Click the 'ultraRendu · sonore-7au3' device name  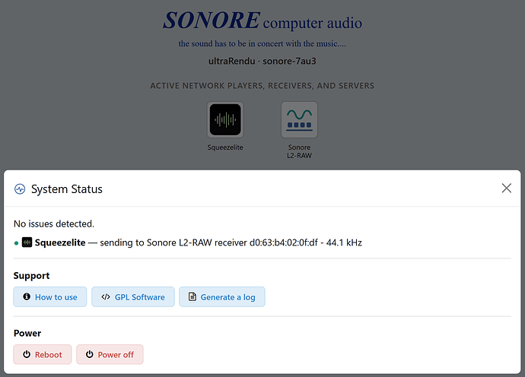[262, 62]
